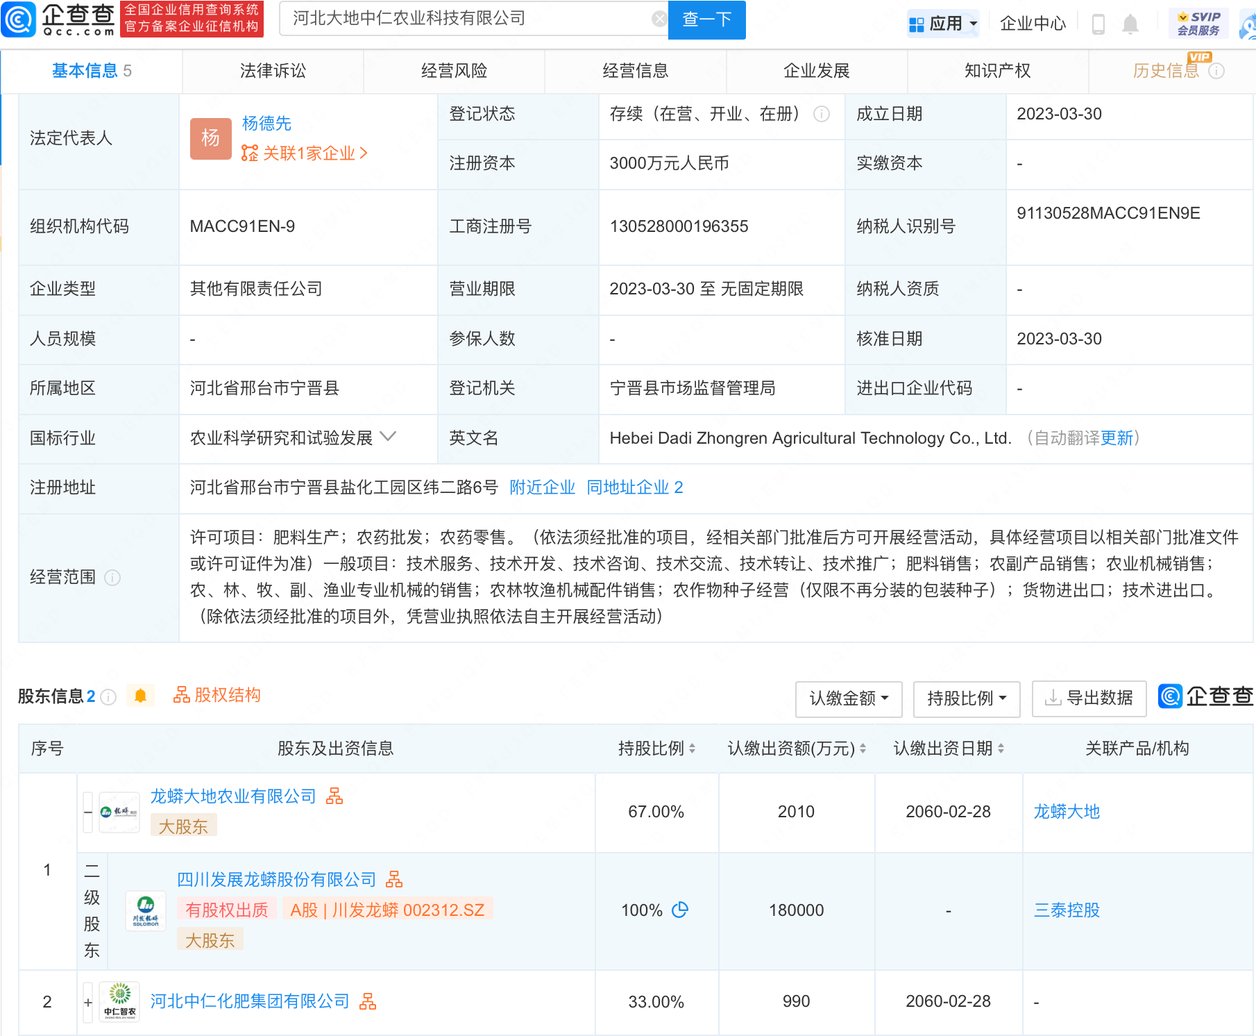1256x1036 pixels.
Task: Open equity chart icon next to 四川发展龙蟒股份有限公司
Action: [394, 879]
